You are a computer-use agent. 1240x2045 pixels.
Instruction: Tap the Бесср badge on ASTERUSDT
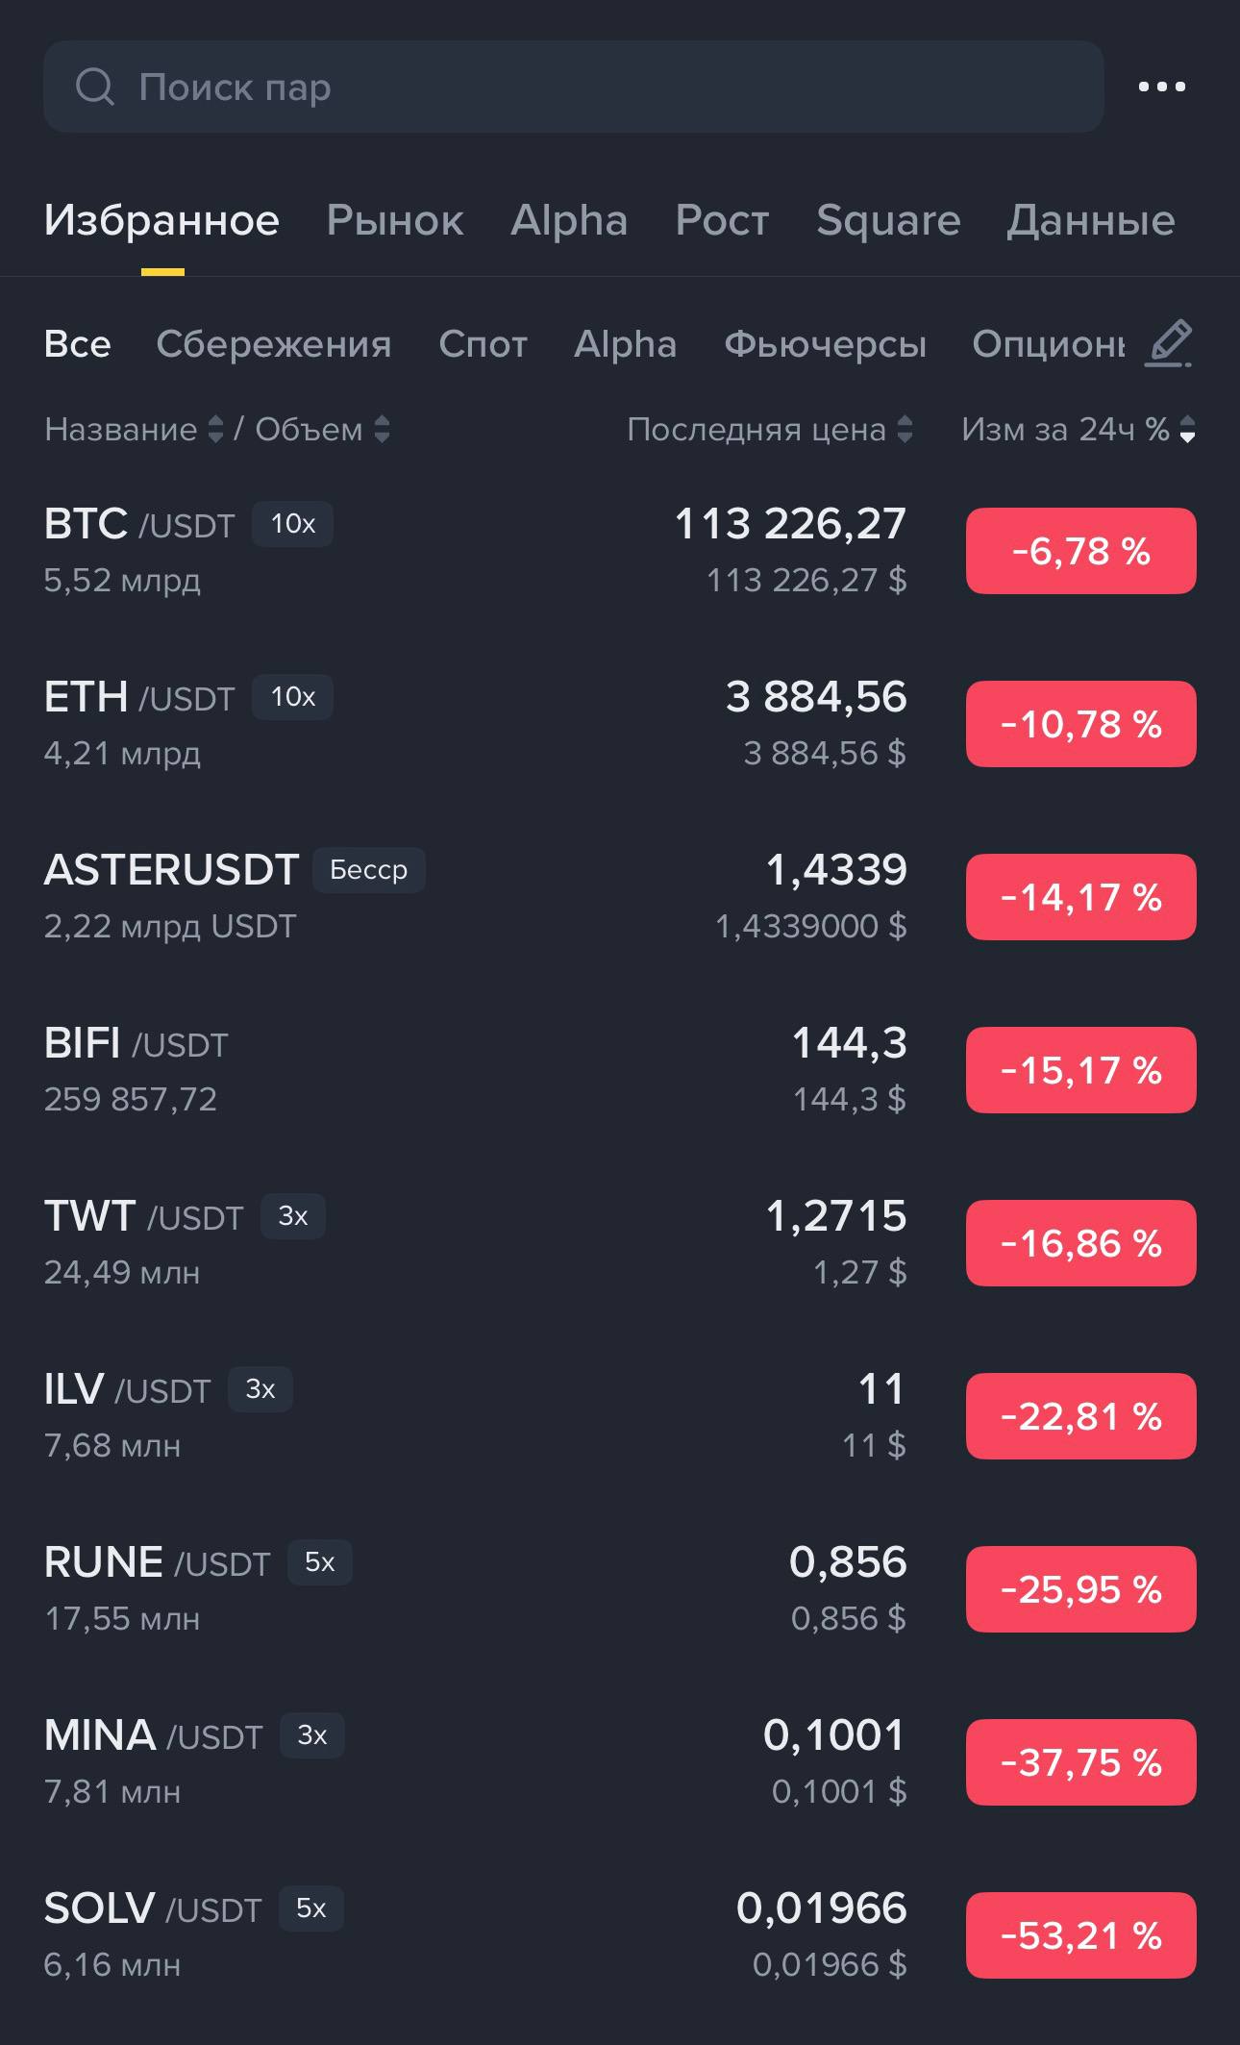click(368, 870)
